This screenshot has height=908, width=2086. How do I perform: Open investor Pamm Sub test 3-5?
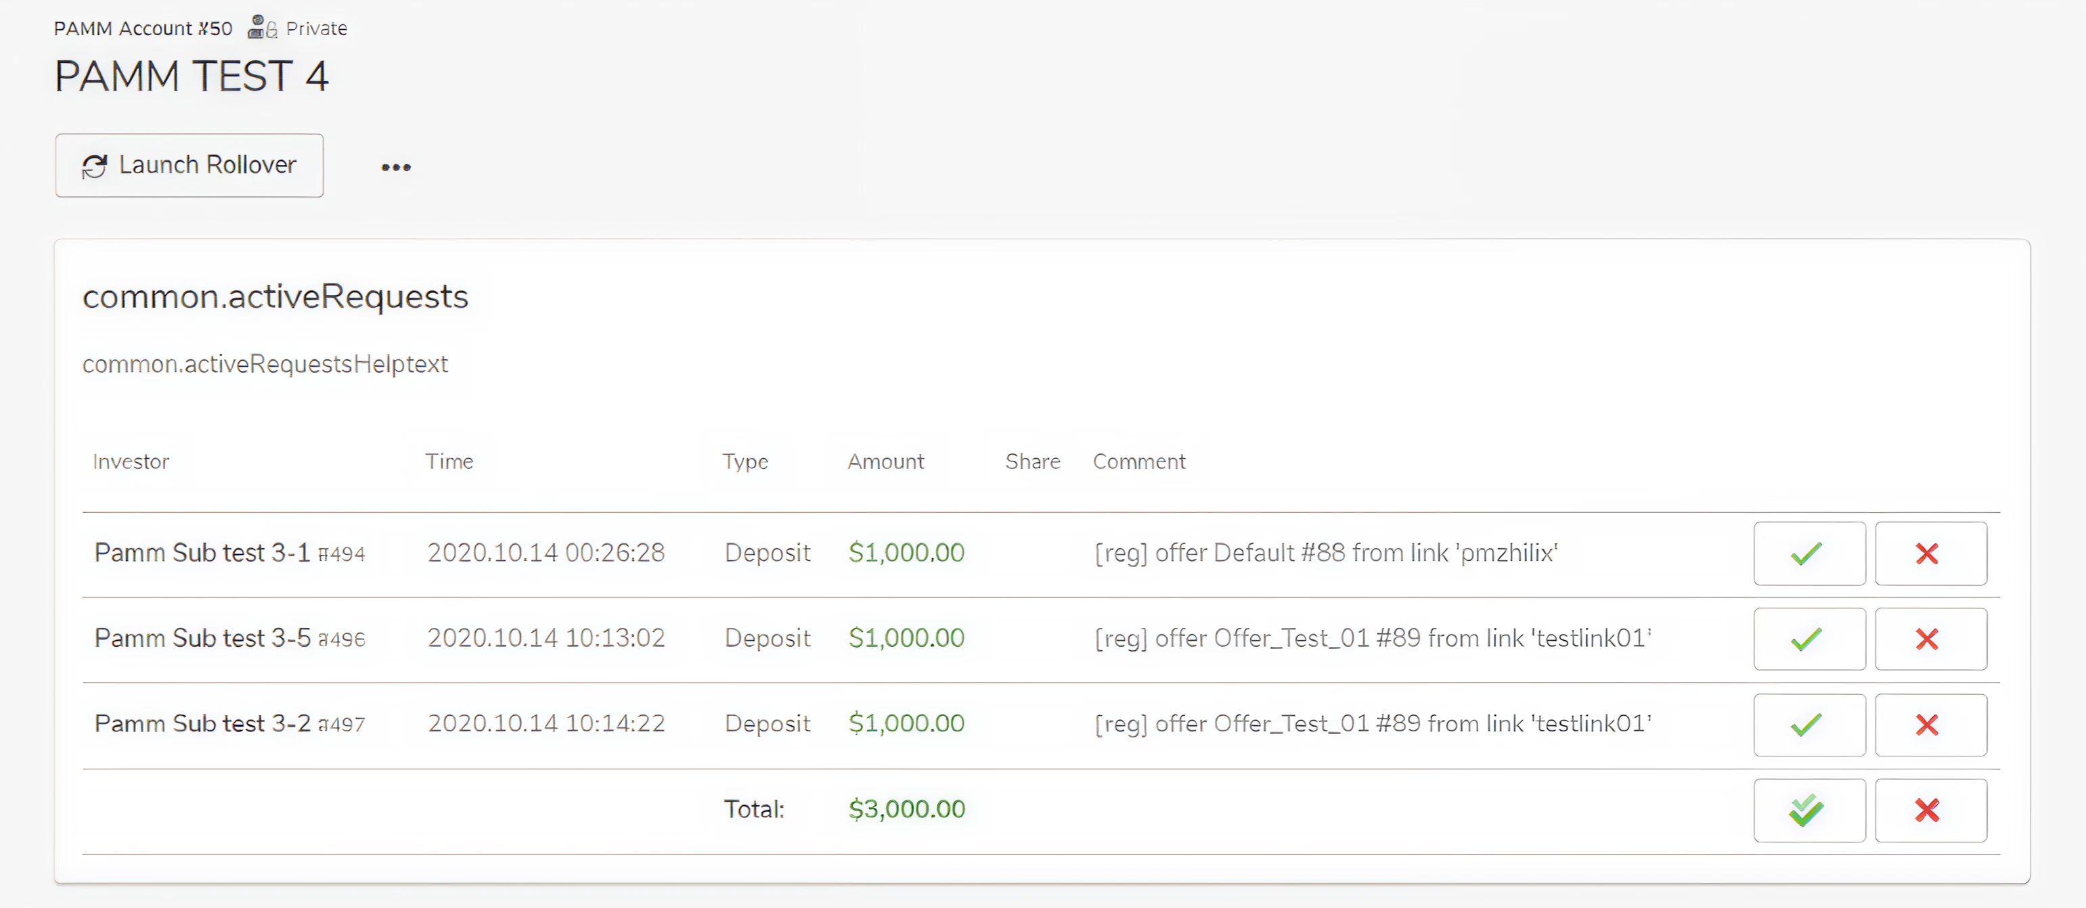coord(202,638)
